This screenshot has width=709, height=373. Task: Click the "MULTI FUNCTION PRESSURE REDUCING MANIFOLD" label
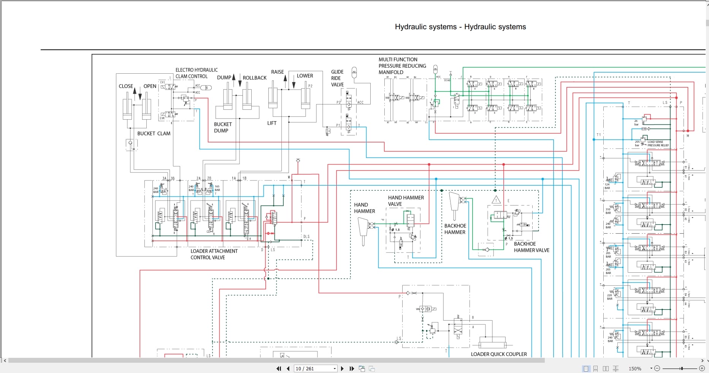point(402,66)
